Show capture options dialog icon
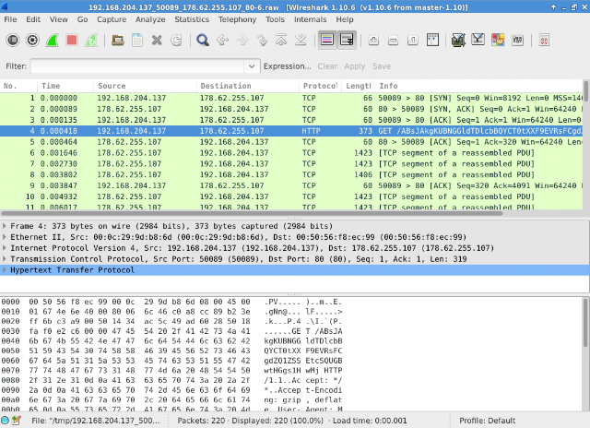 (x=32, y=40)
